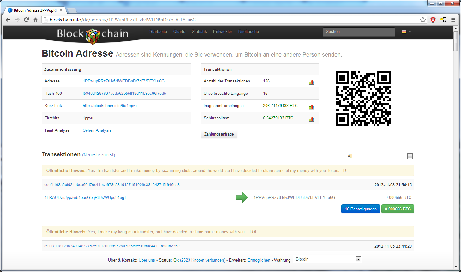Viewport: 461px width, 272px height.
Task: Expand the All transactions filter dropdown
Action: click(x=379, y=156)
